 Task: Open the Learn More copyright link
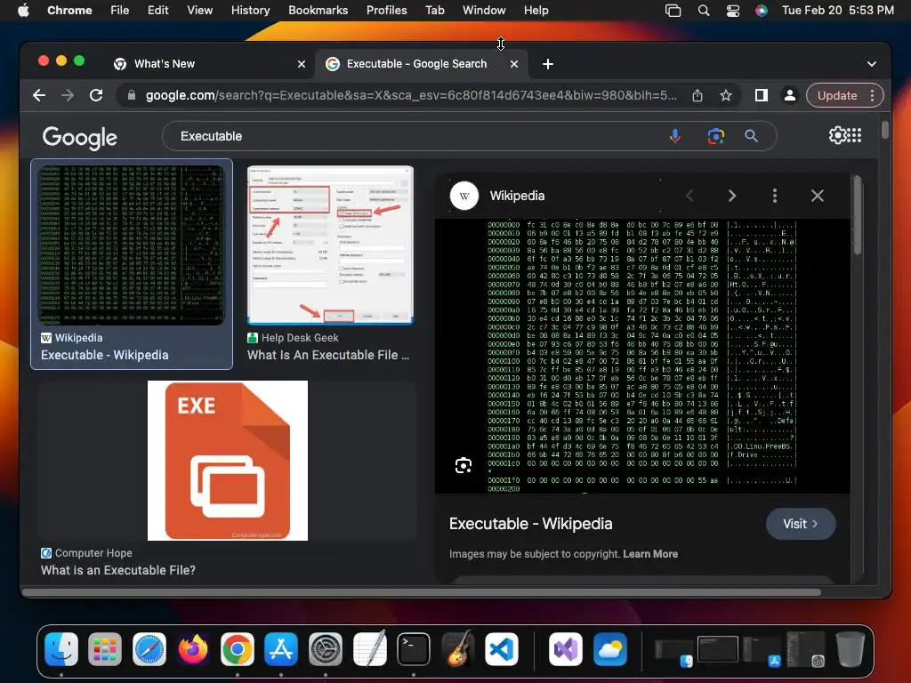click(x=650, y=553)
